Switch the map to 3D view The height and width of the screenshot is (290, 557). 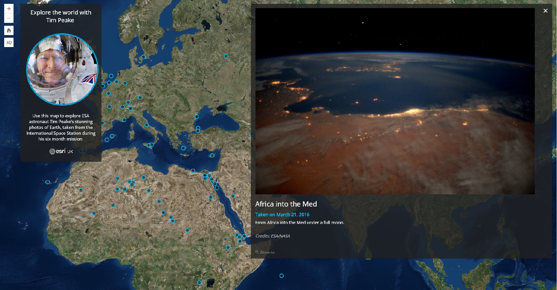pos(9,43)
